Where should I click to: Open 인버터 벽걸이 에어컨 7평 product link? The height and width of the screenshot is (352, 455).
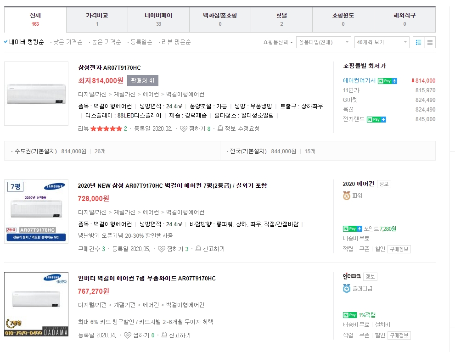(147, 279)
